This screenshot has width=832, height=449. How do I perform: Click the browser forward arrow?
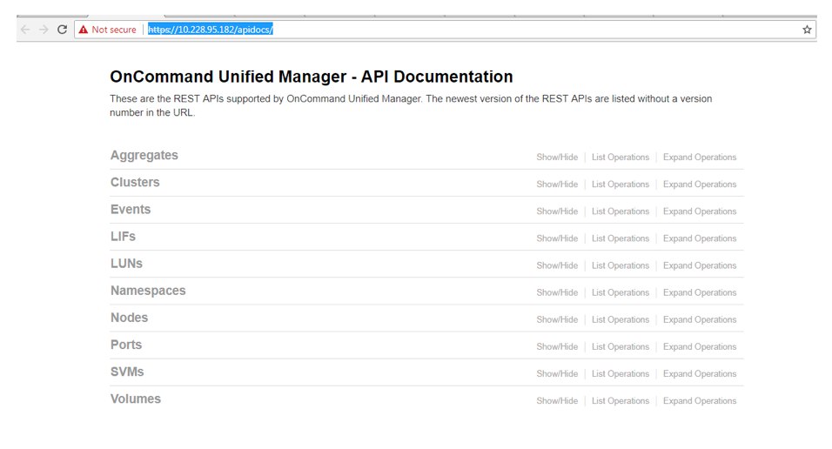[x=44, y=30]
